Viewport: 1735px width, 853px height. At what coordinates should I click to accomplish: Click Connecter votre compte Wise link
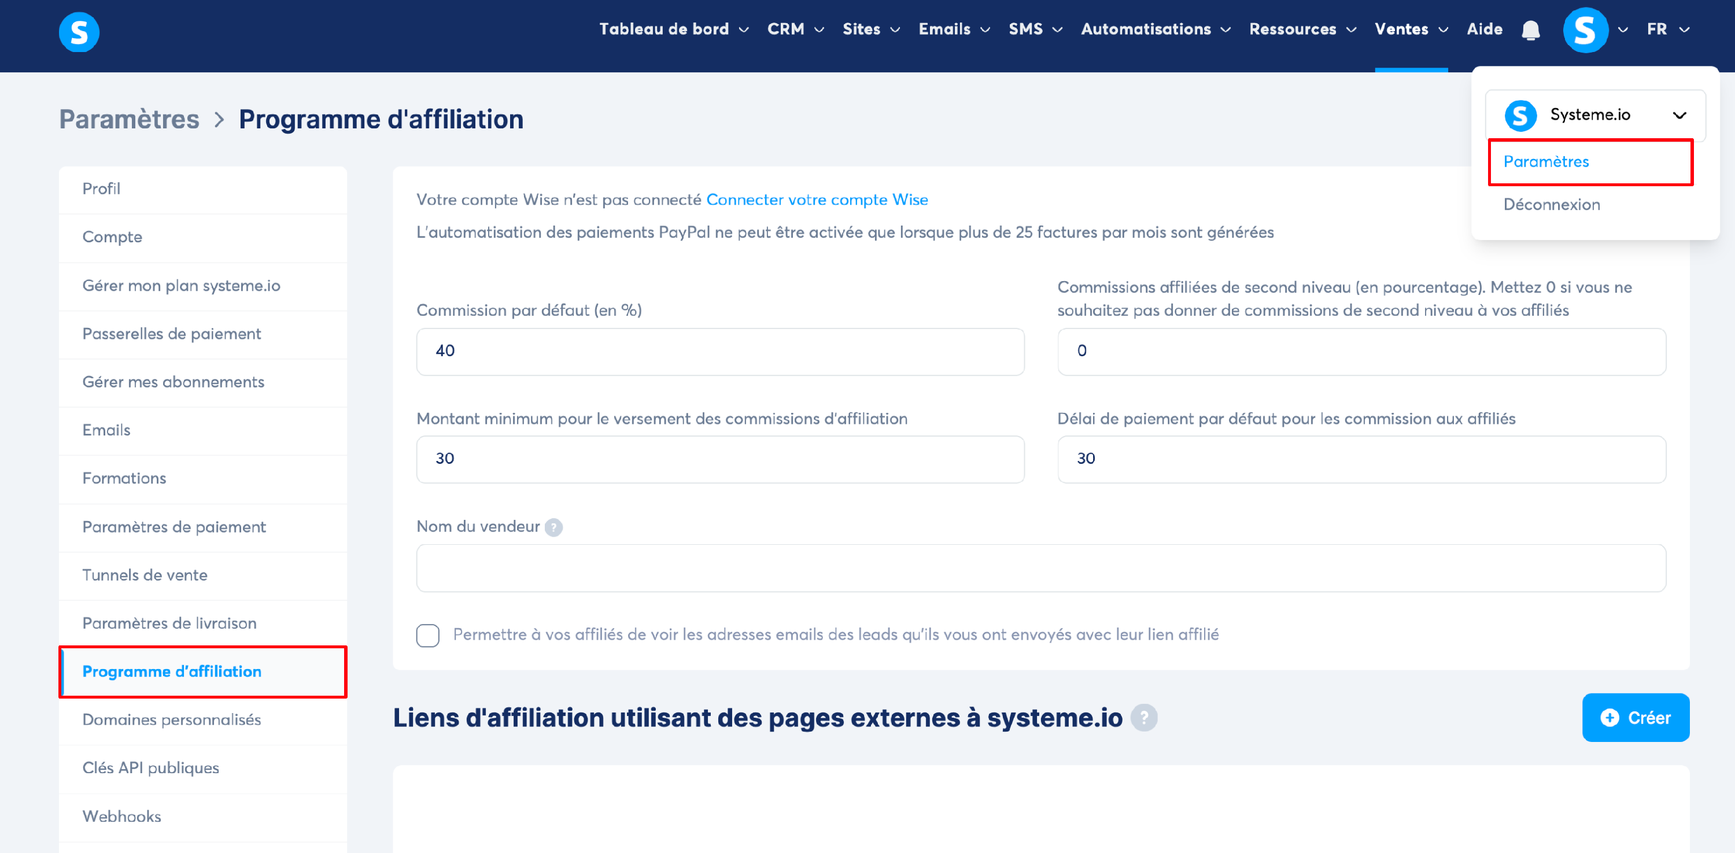click(816, 200)
